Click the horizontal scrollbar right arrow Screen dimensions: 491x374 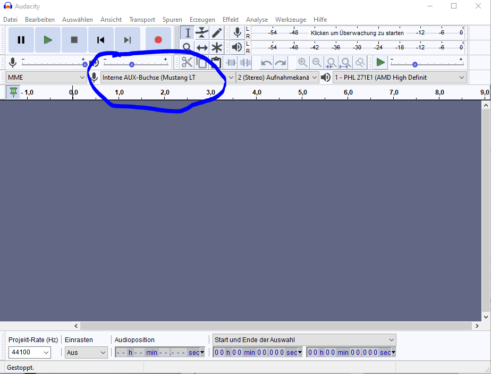click(477, 326)
